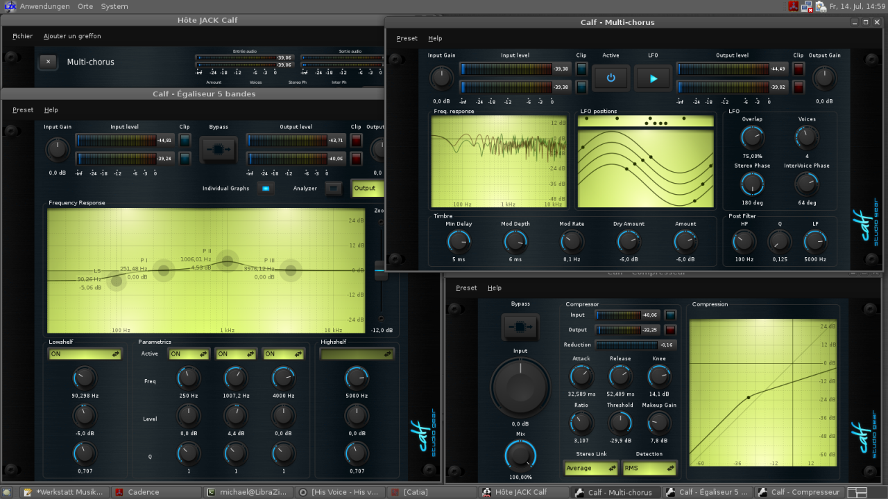Click the equalizer zoom slider handle
This screenshot has width=888, height=499.
pos(380,270)
